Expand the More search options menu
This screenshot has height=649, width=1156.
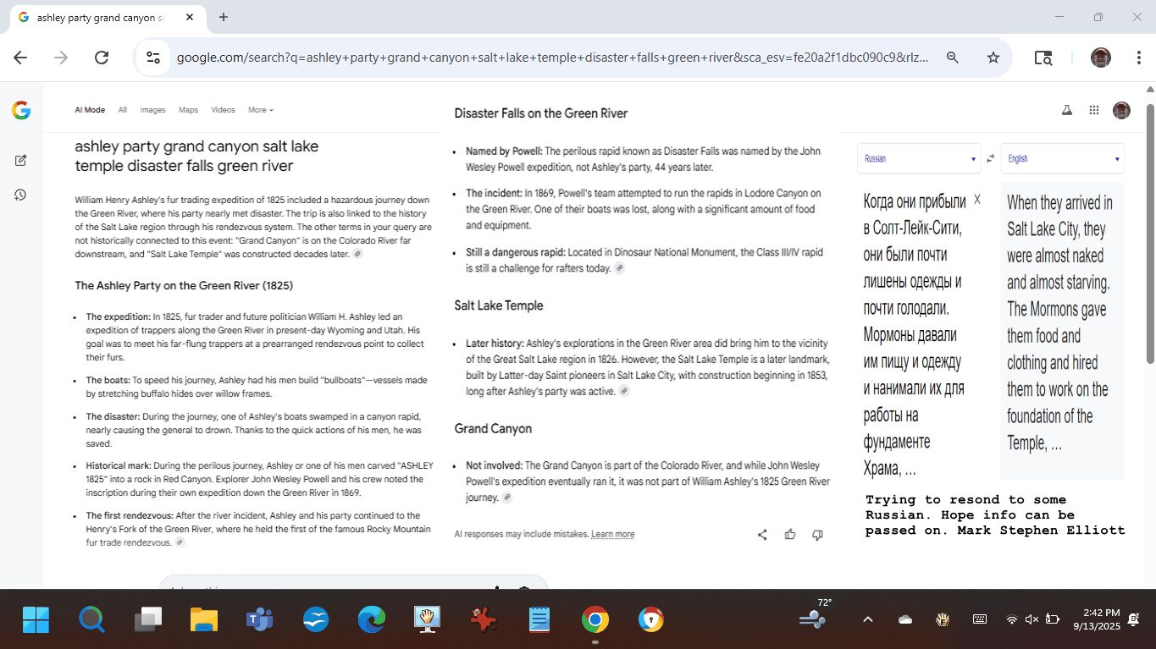260,110
